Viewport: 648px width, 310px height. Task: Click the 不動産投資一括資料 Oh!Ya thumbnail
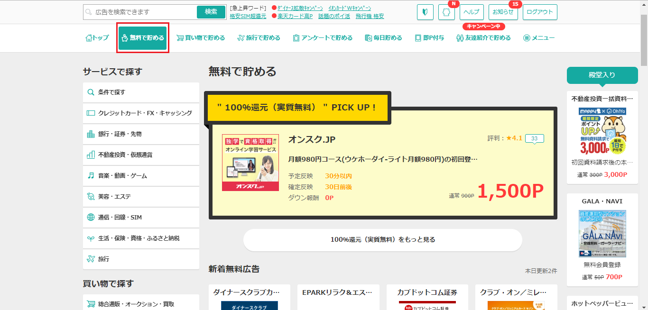[x=602, y=131]
